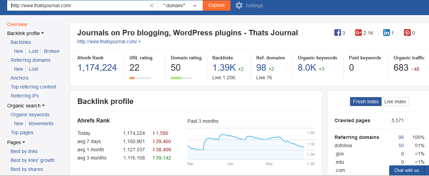Click the Paid keywords value 0

[x=351, y=68]
